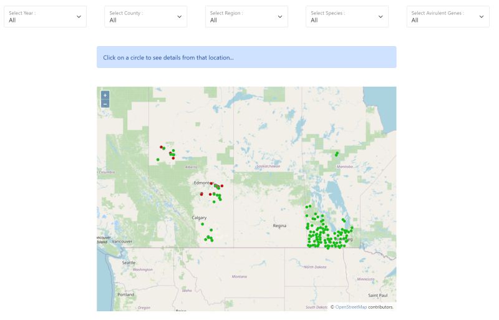This screenshot has width=499, height=320.
Task: Open the Select Species dropdown
Action: 347,17
